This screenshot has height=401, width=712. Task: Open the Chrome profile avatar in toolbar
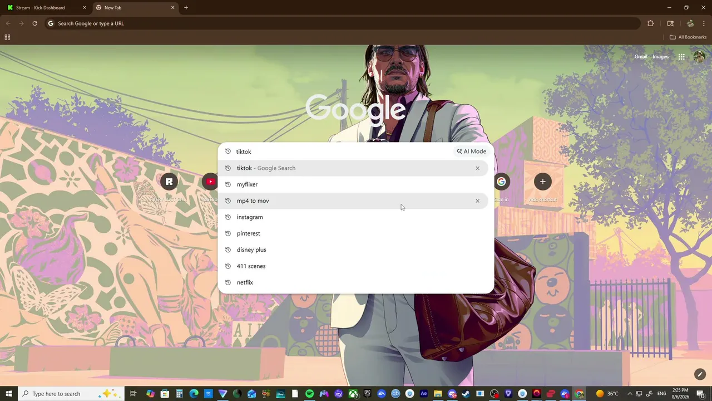pyautogui.click(x=690, y=23)
